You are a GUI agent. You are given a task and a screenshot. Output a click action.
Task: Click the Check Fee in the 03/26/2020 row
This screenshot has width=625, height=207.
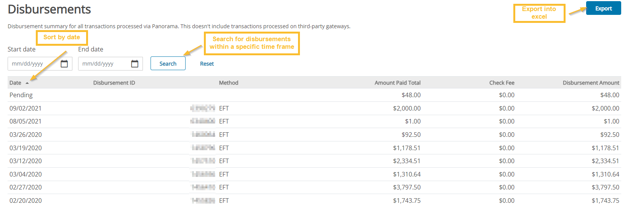click(507, 135)
